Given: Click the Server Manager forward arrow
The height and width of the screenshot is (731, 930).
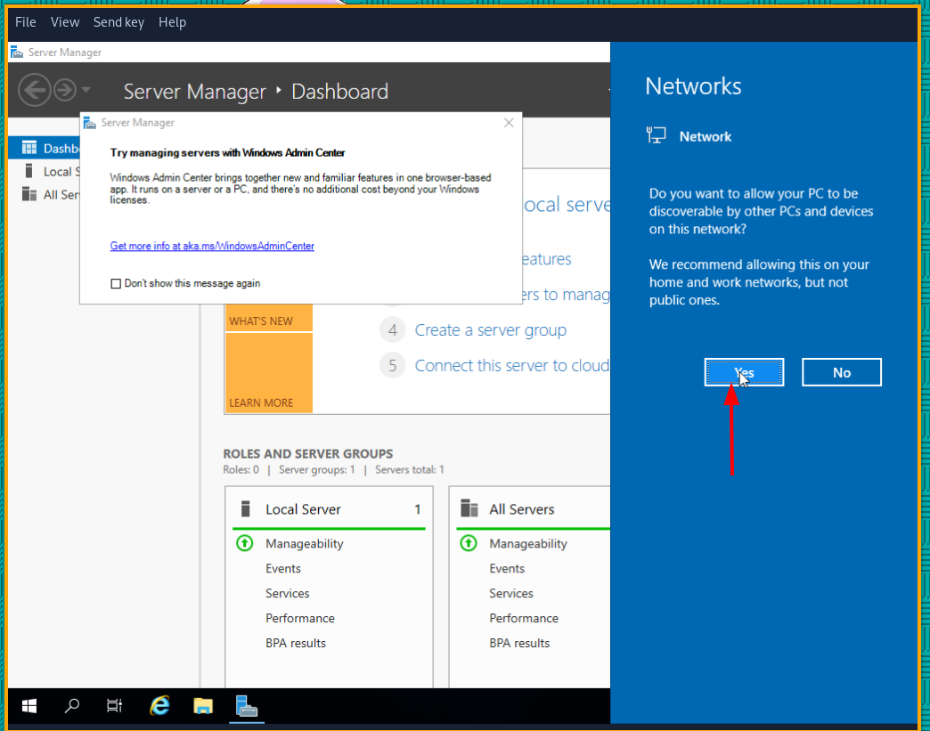Looking at the screenshot, I should pos(65,90).
